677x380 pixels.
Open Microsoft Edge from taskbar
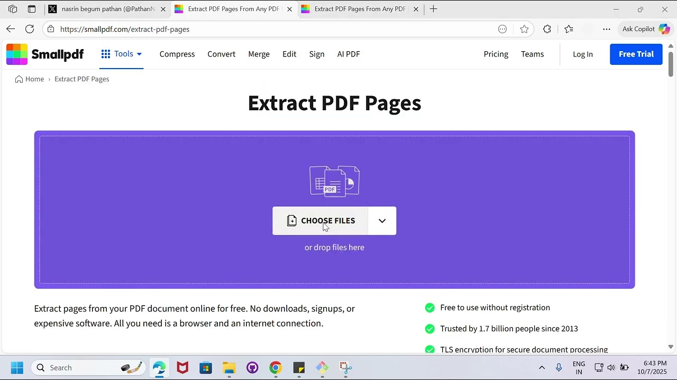[159, 367]
